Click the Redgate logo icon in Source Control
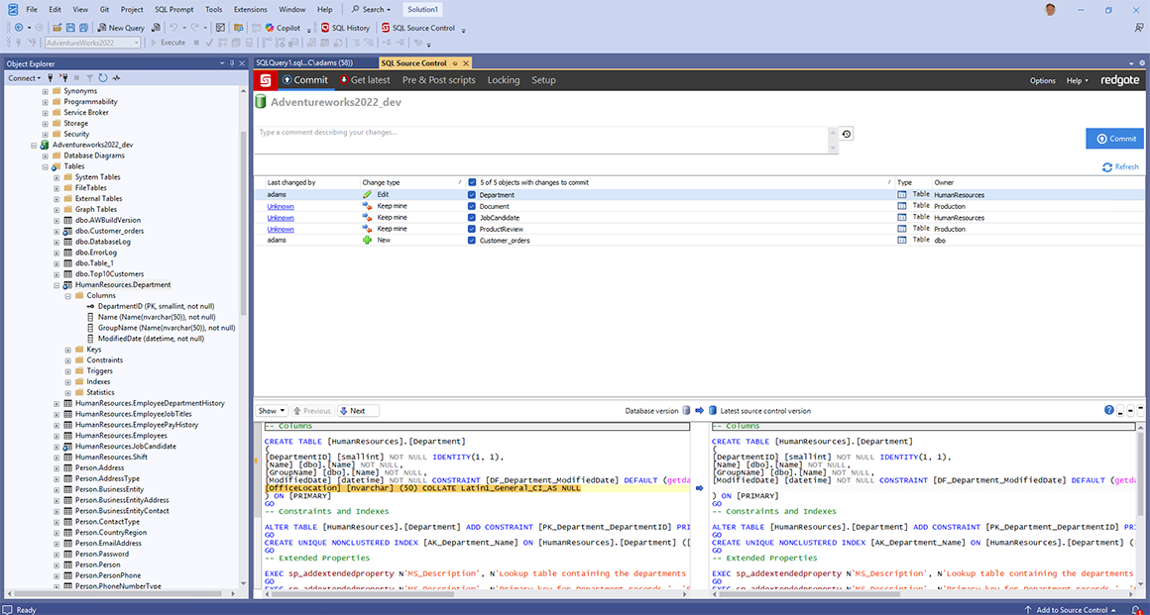Viewport: 1150px width, 615px height. (x=265, y=80)
